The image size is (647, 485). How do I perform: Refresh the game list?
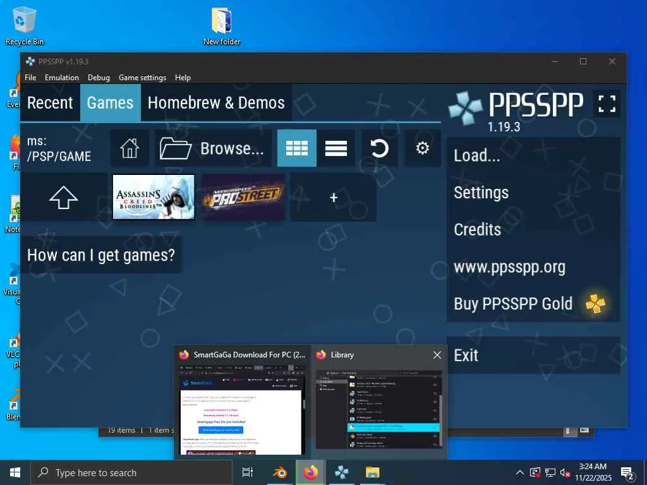379,148
